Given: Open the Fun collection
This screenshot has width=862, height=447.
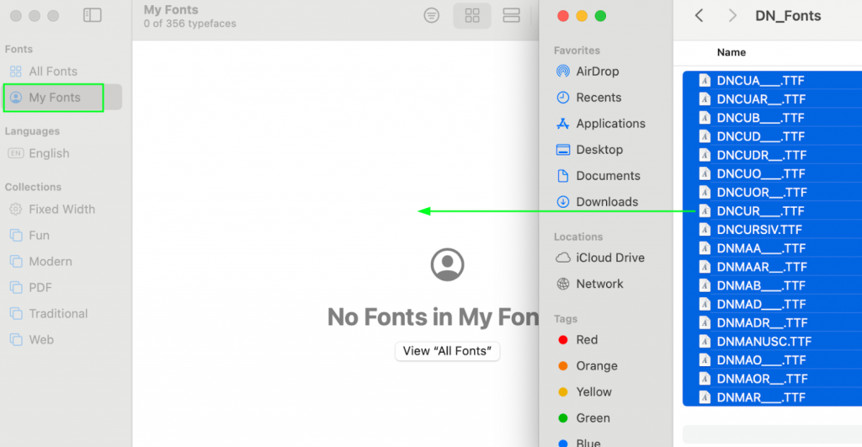Looking at the screenshot, I should click(39, 235).
